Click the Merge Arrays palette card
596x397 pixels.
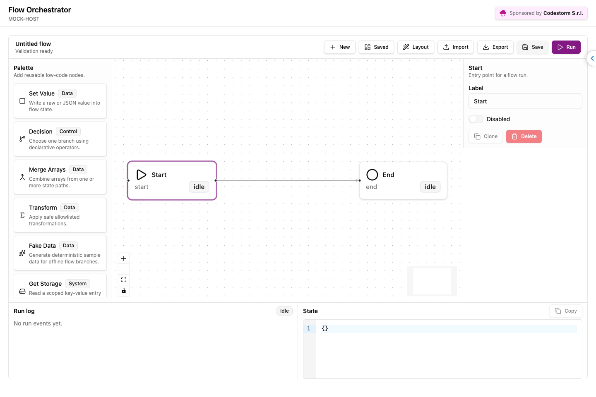tap(60, 177)
